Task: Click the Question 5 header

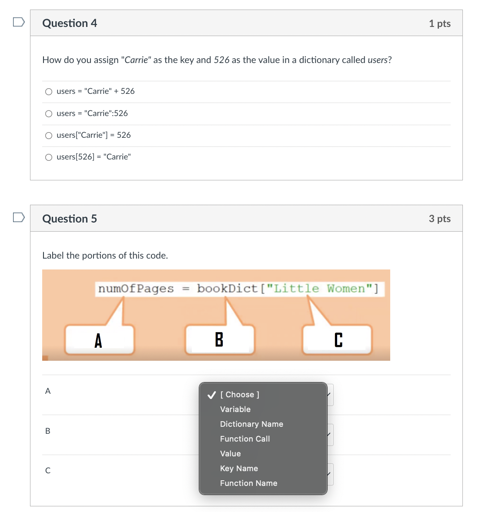Action: point(70,219)
